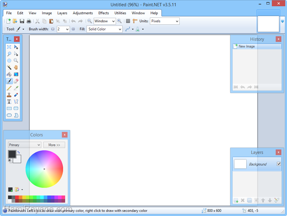This screenshot has height=216, width=287.
Task: Select the Move Selection tool
Action: (16, 54)
